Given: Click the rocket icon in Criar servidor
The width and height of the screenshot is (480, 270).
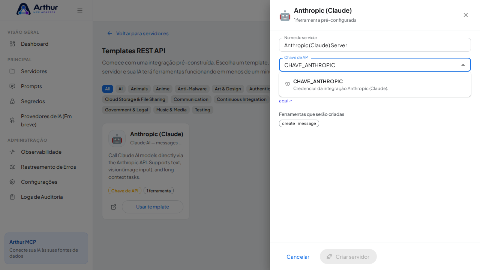Looking at the screenshot, I should [x=329, y=256].
